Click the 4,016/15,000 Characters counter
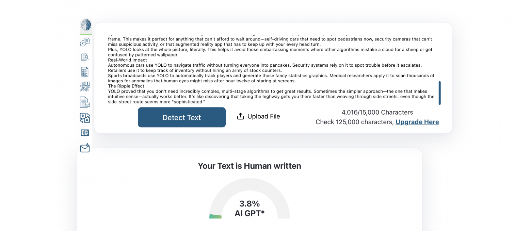The width and height of the screenshot is (531, 231). point(377,112)
